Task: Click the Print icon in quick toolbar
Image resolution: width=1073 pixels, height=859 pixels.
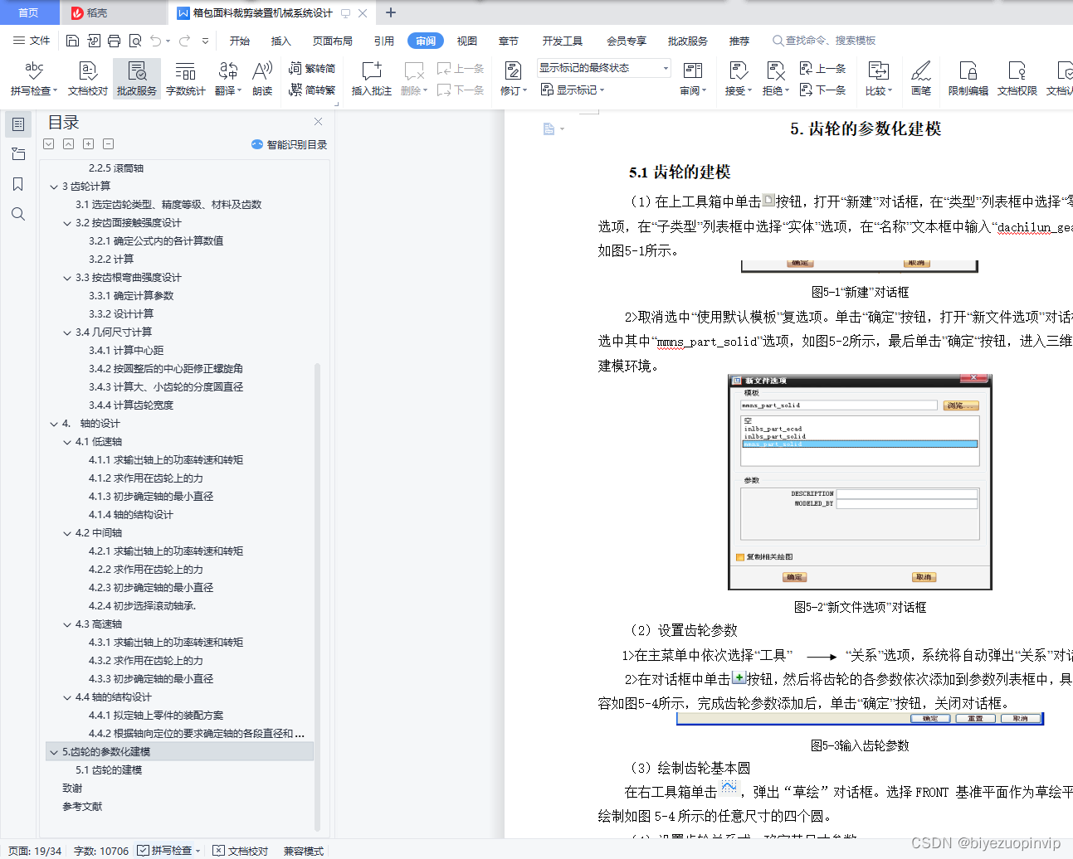Action: click(x=115, y=41)
